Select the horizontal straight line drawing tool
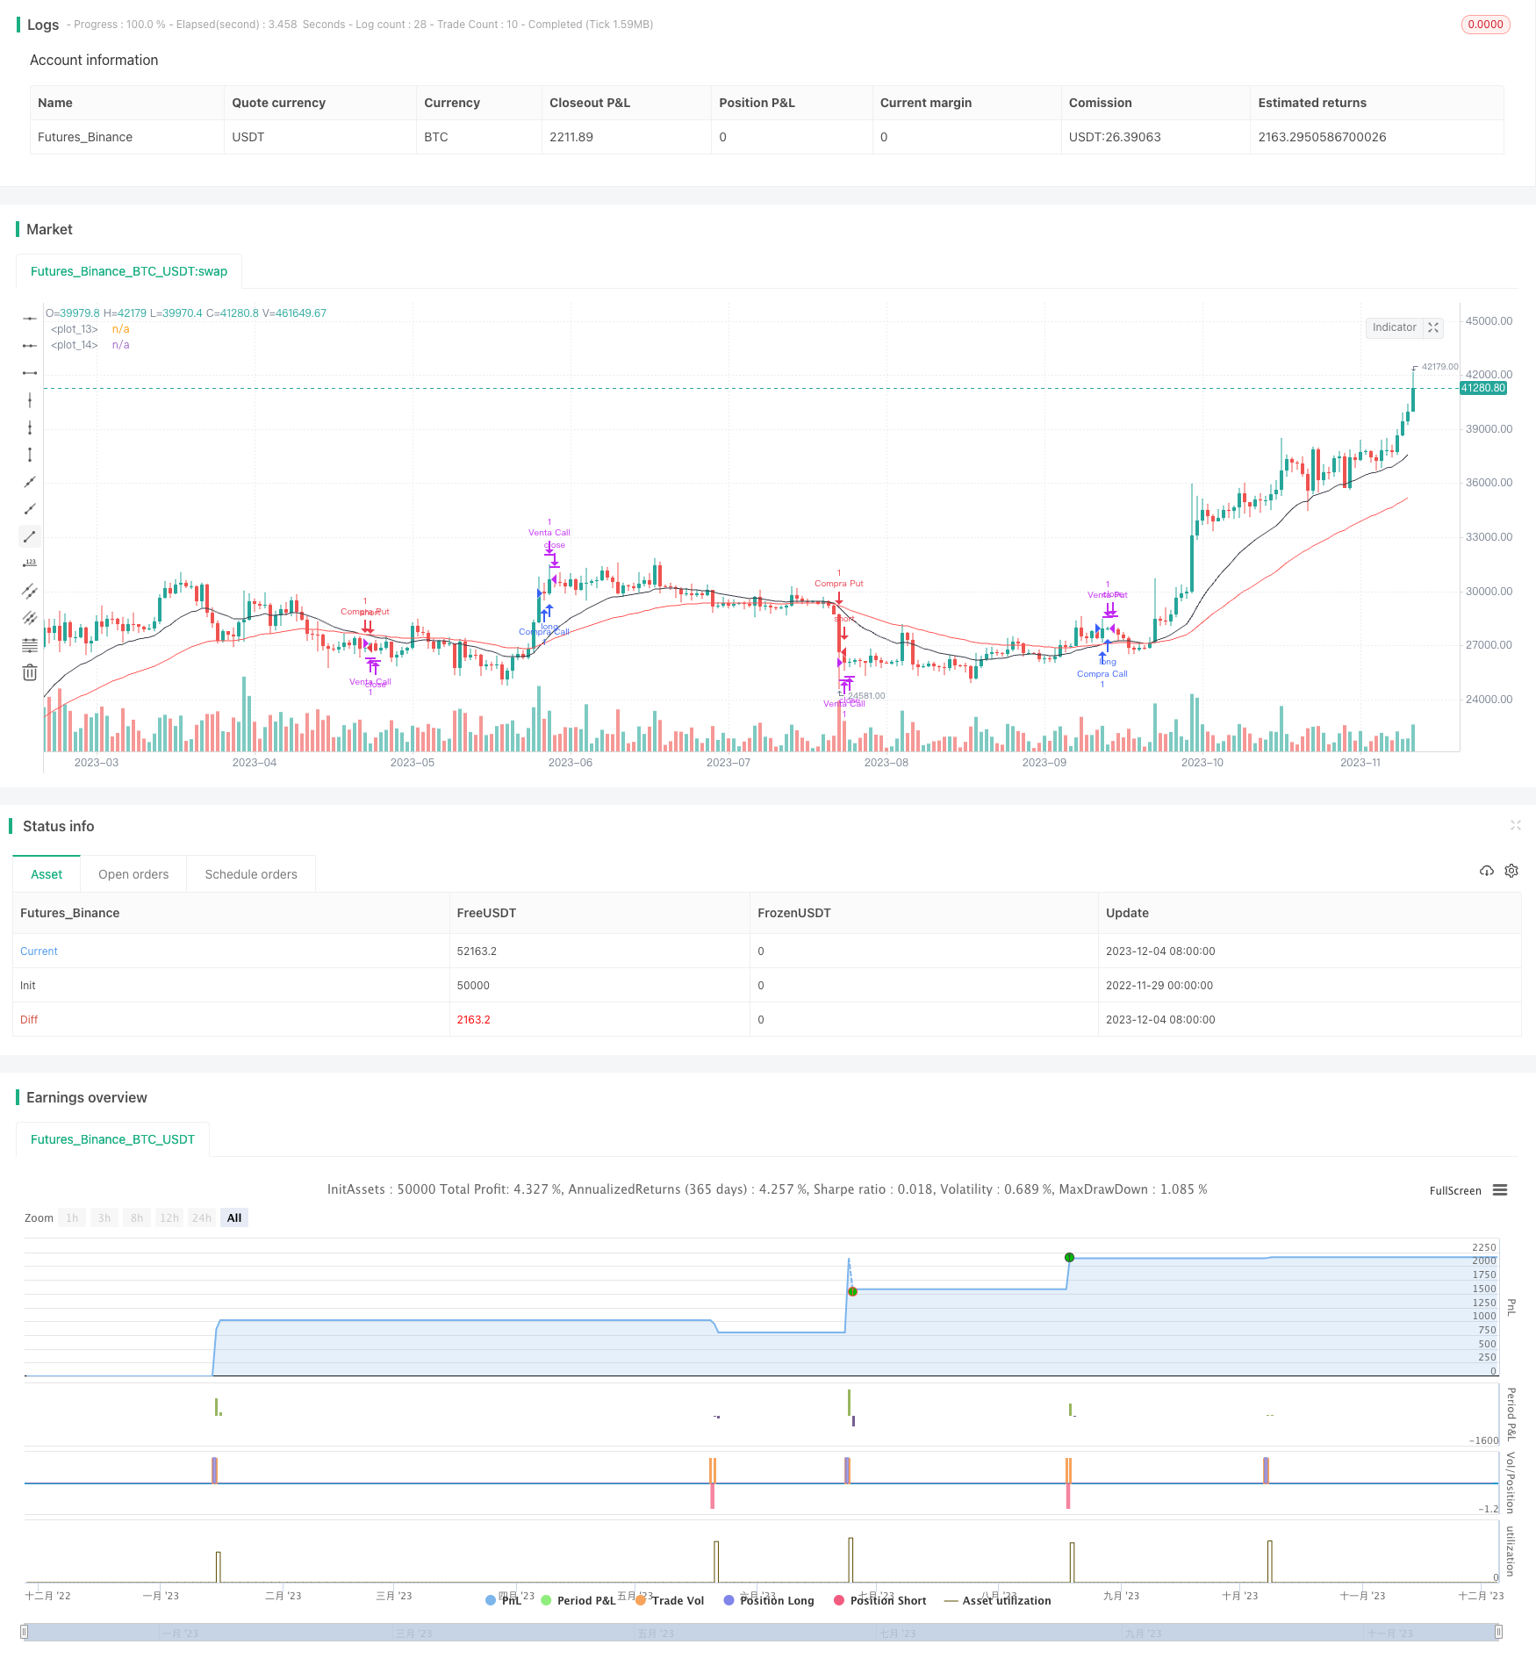The width and height of the screenshot is (1536, 1666). (x=30, y=318)
